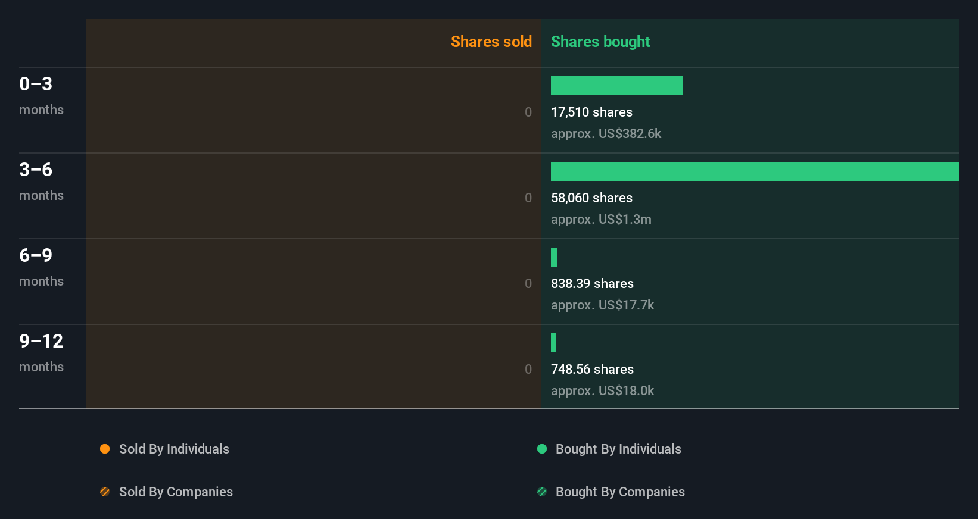Toggle the Sold By Individuals legend label
Viewport: 978px width, 519px height.
click(x=174, y=449)
